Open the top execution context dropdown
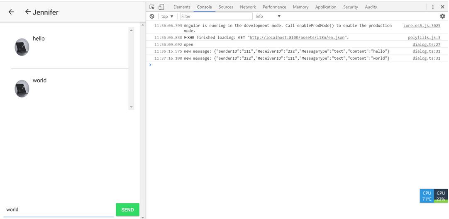 167,16
